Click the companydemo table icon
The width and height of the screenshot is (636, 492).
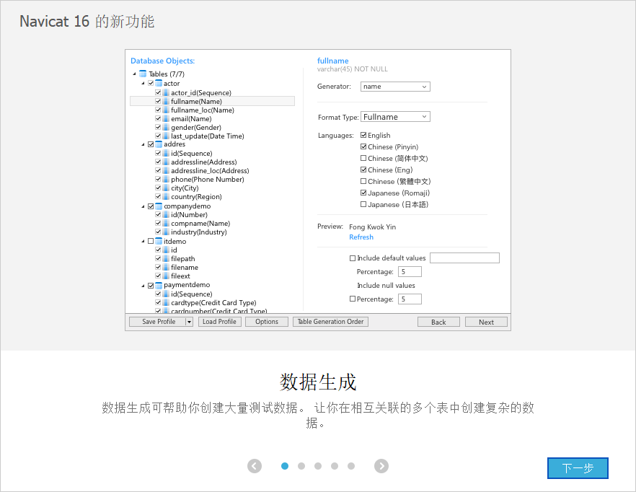[x=159, y=206]
